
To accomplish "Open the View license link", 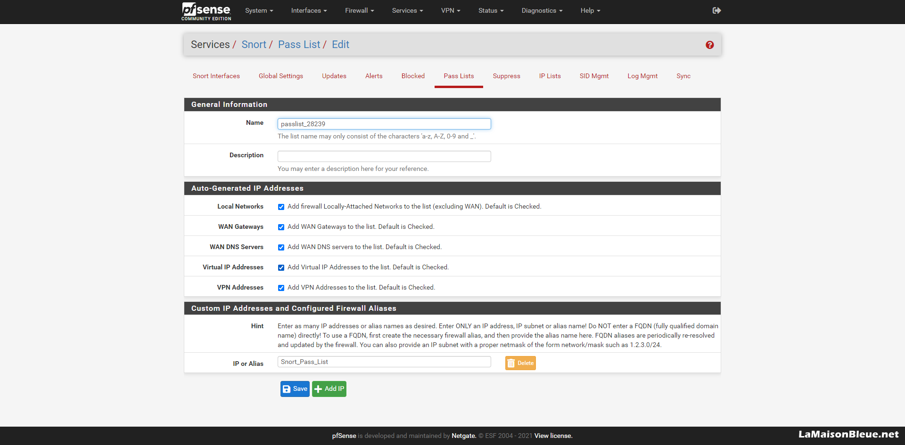I will click(553, 436).
